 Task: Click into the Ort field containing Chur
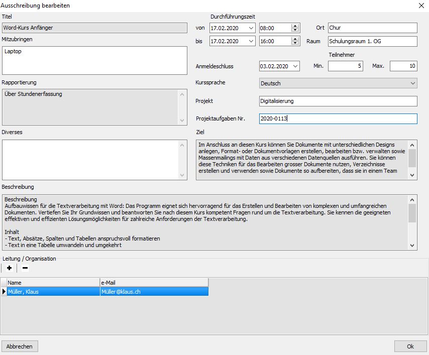372,28
